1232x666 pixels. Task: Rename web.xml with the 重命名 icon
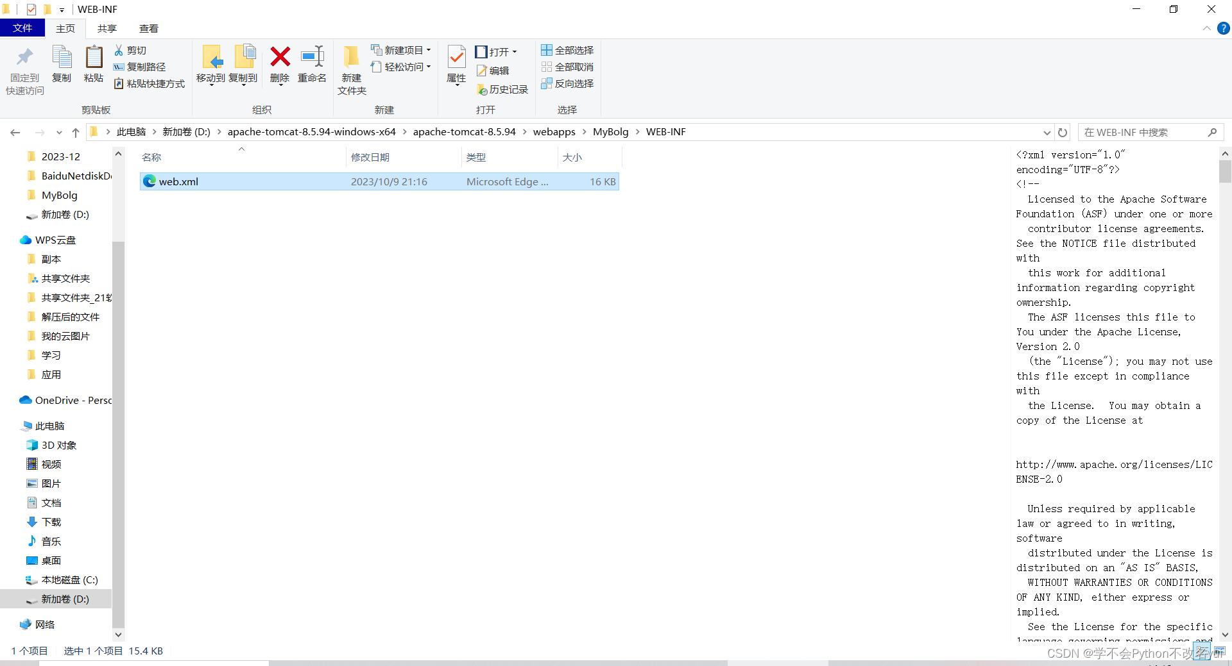tap(312, 64)
